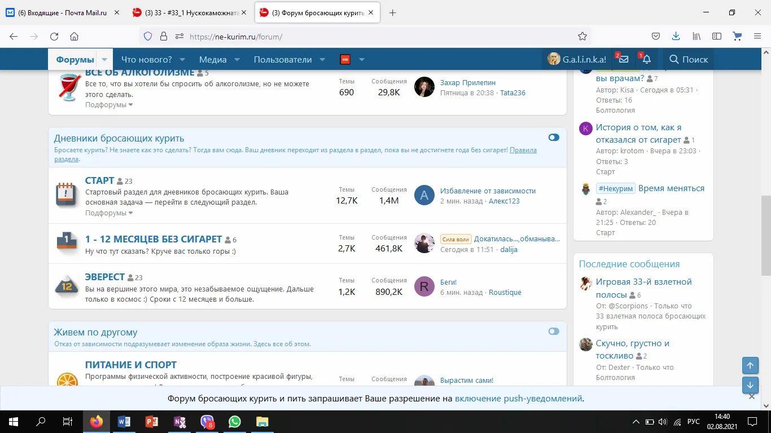771x433 pixels.
Task: Open Viber from the taskbar
Action: (207, 421)
